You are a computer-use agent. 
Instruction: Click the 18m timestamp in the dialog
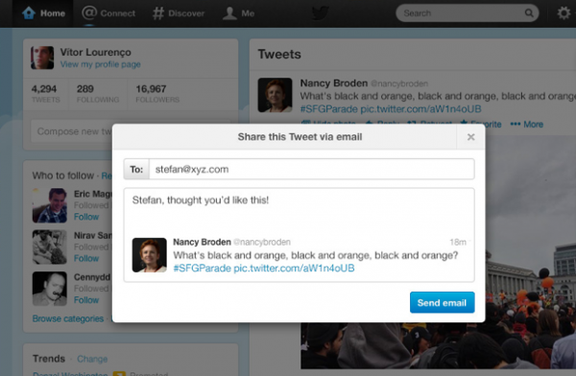coord(458,242)
